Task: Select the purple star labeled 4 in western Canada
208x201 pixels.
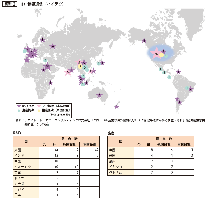Action: [x=144, y=41]
